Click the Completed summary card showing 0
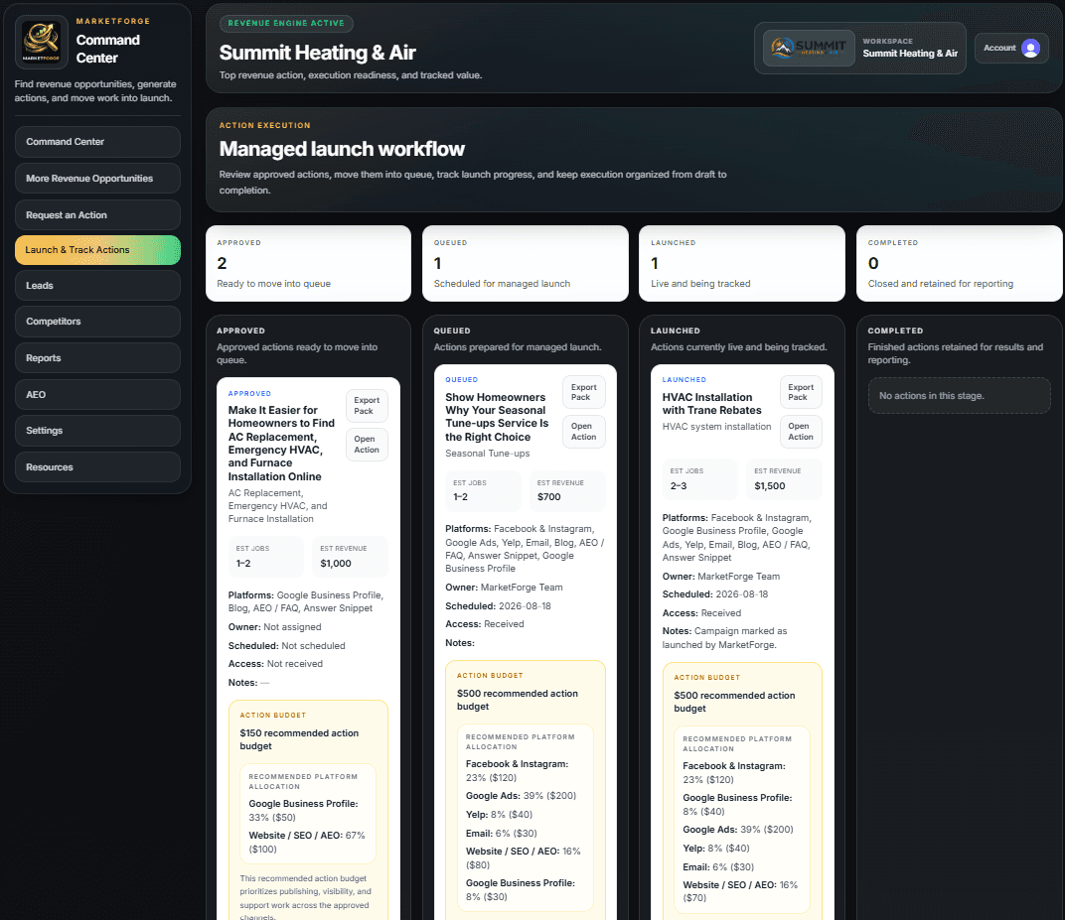 tap(959, 263)
